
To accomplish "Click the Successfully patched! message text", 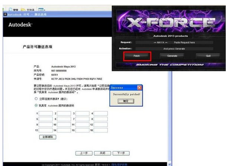I will (x=126, y=94).
